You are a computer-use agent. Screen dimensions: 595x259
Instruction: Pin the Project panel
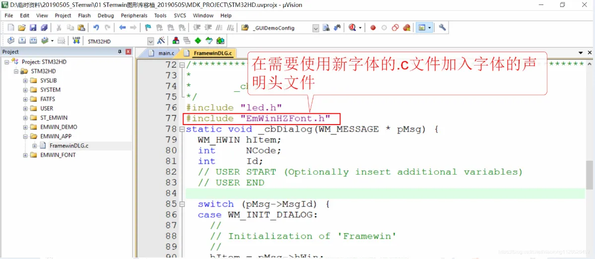120,52
